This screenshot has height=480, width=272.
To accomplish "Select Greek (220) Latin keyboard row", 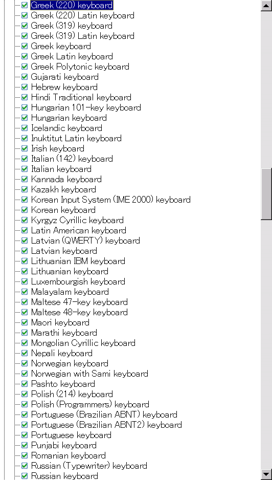I will click(83, 16).
